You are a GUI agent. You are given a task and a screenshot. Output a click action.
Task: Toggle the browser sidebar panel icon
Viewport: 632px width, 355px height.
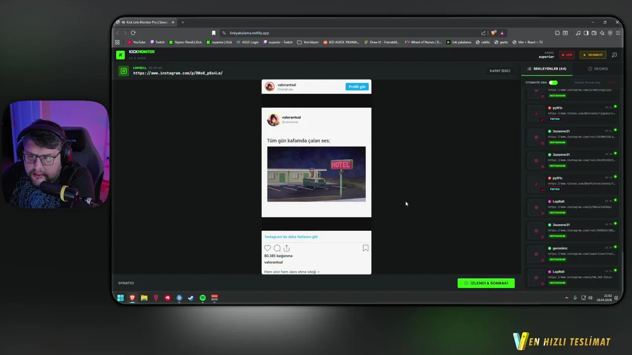pos(586,33)
